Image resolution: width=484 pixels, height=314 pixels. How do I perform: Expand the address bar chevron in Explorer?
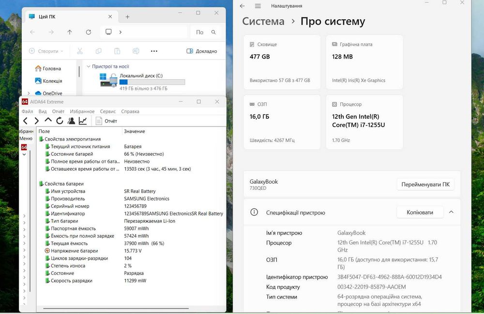(121, 32)
